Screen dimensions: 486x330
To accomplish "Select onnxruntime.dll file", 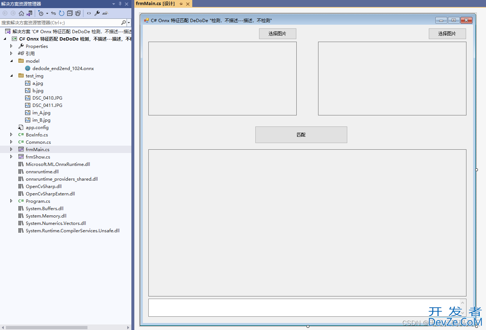I will click(42, 171).
